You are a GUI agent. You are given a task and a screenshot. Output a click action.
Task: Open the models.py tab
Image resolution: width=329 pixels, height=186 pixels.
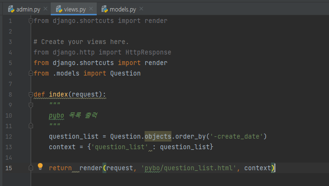coord(123,9)
